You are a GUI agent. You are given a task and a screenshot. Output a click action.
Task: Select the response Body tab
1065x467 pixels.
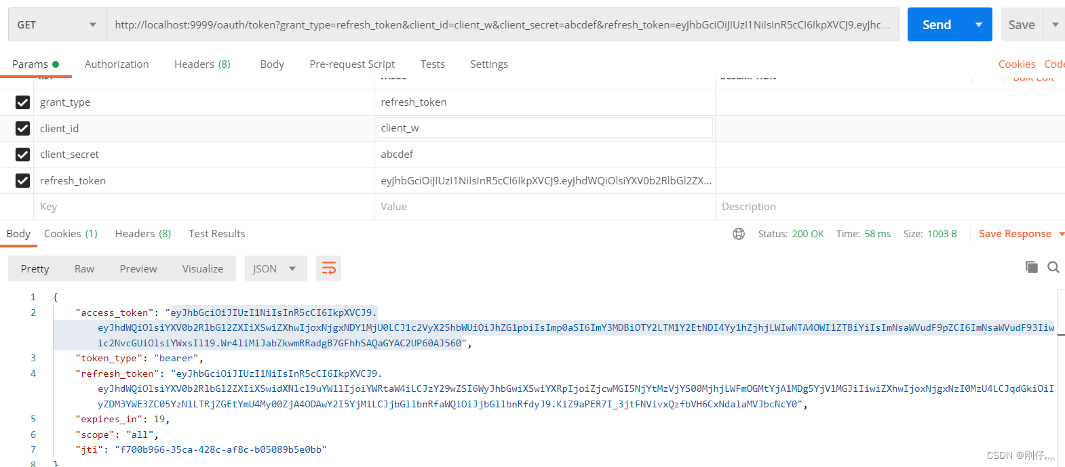tap(18, 234)
